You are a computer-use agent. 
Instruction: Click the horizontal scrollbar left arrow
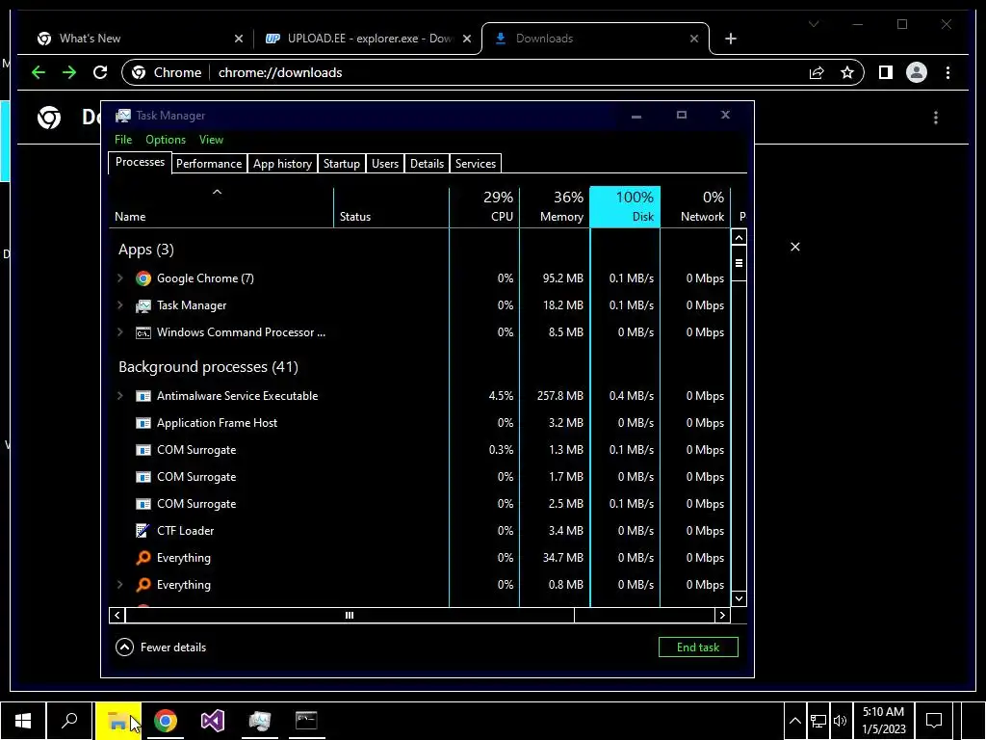coord(117,616)
